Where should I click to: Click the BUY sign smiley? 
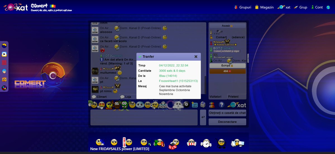pos(192,143)
